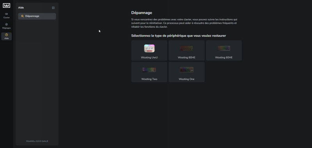The height and width of the screenshot is (148, 312).
Task: Choose the Wooting UwU device card
Action: tap(149, 51)
